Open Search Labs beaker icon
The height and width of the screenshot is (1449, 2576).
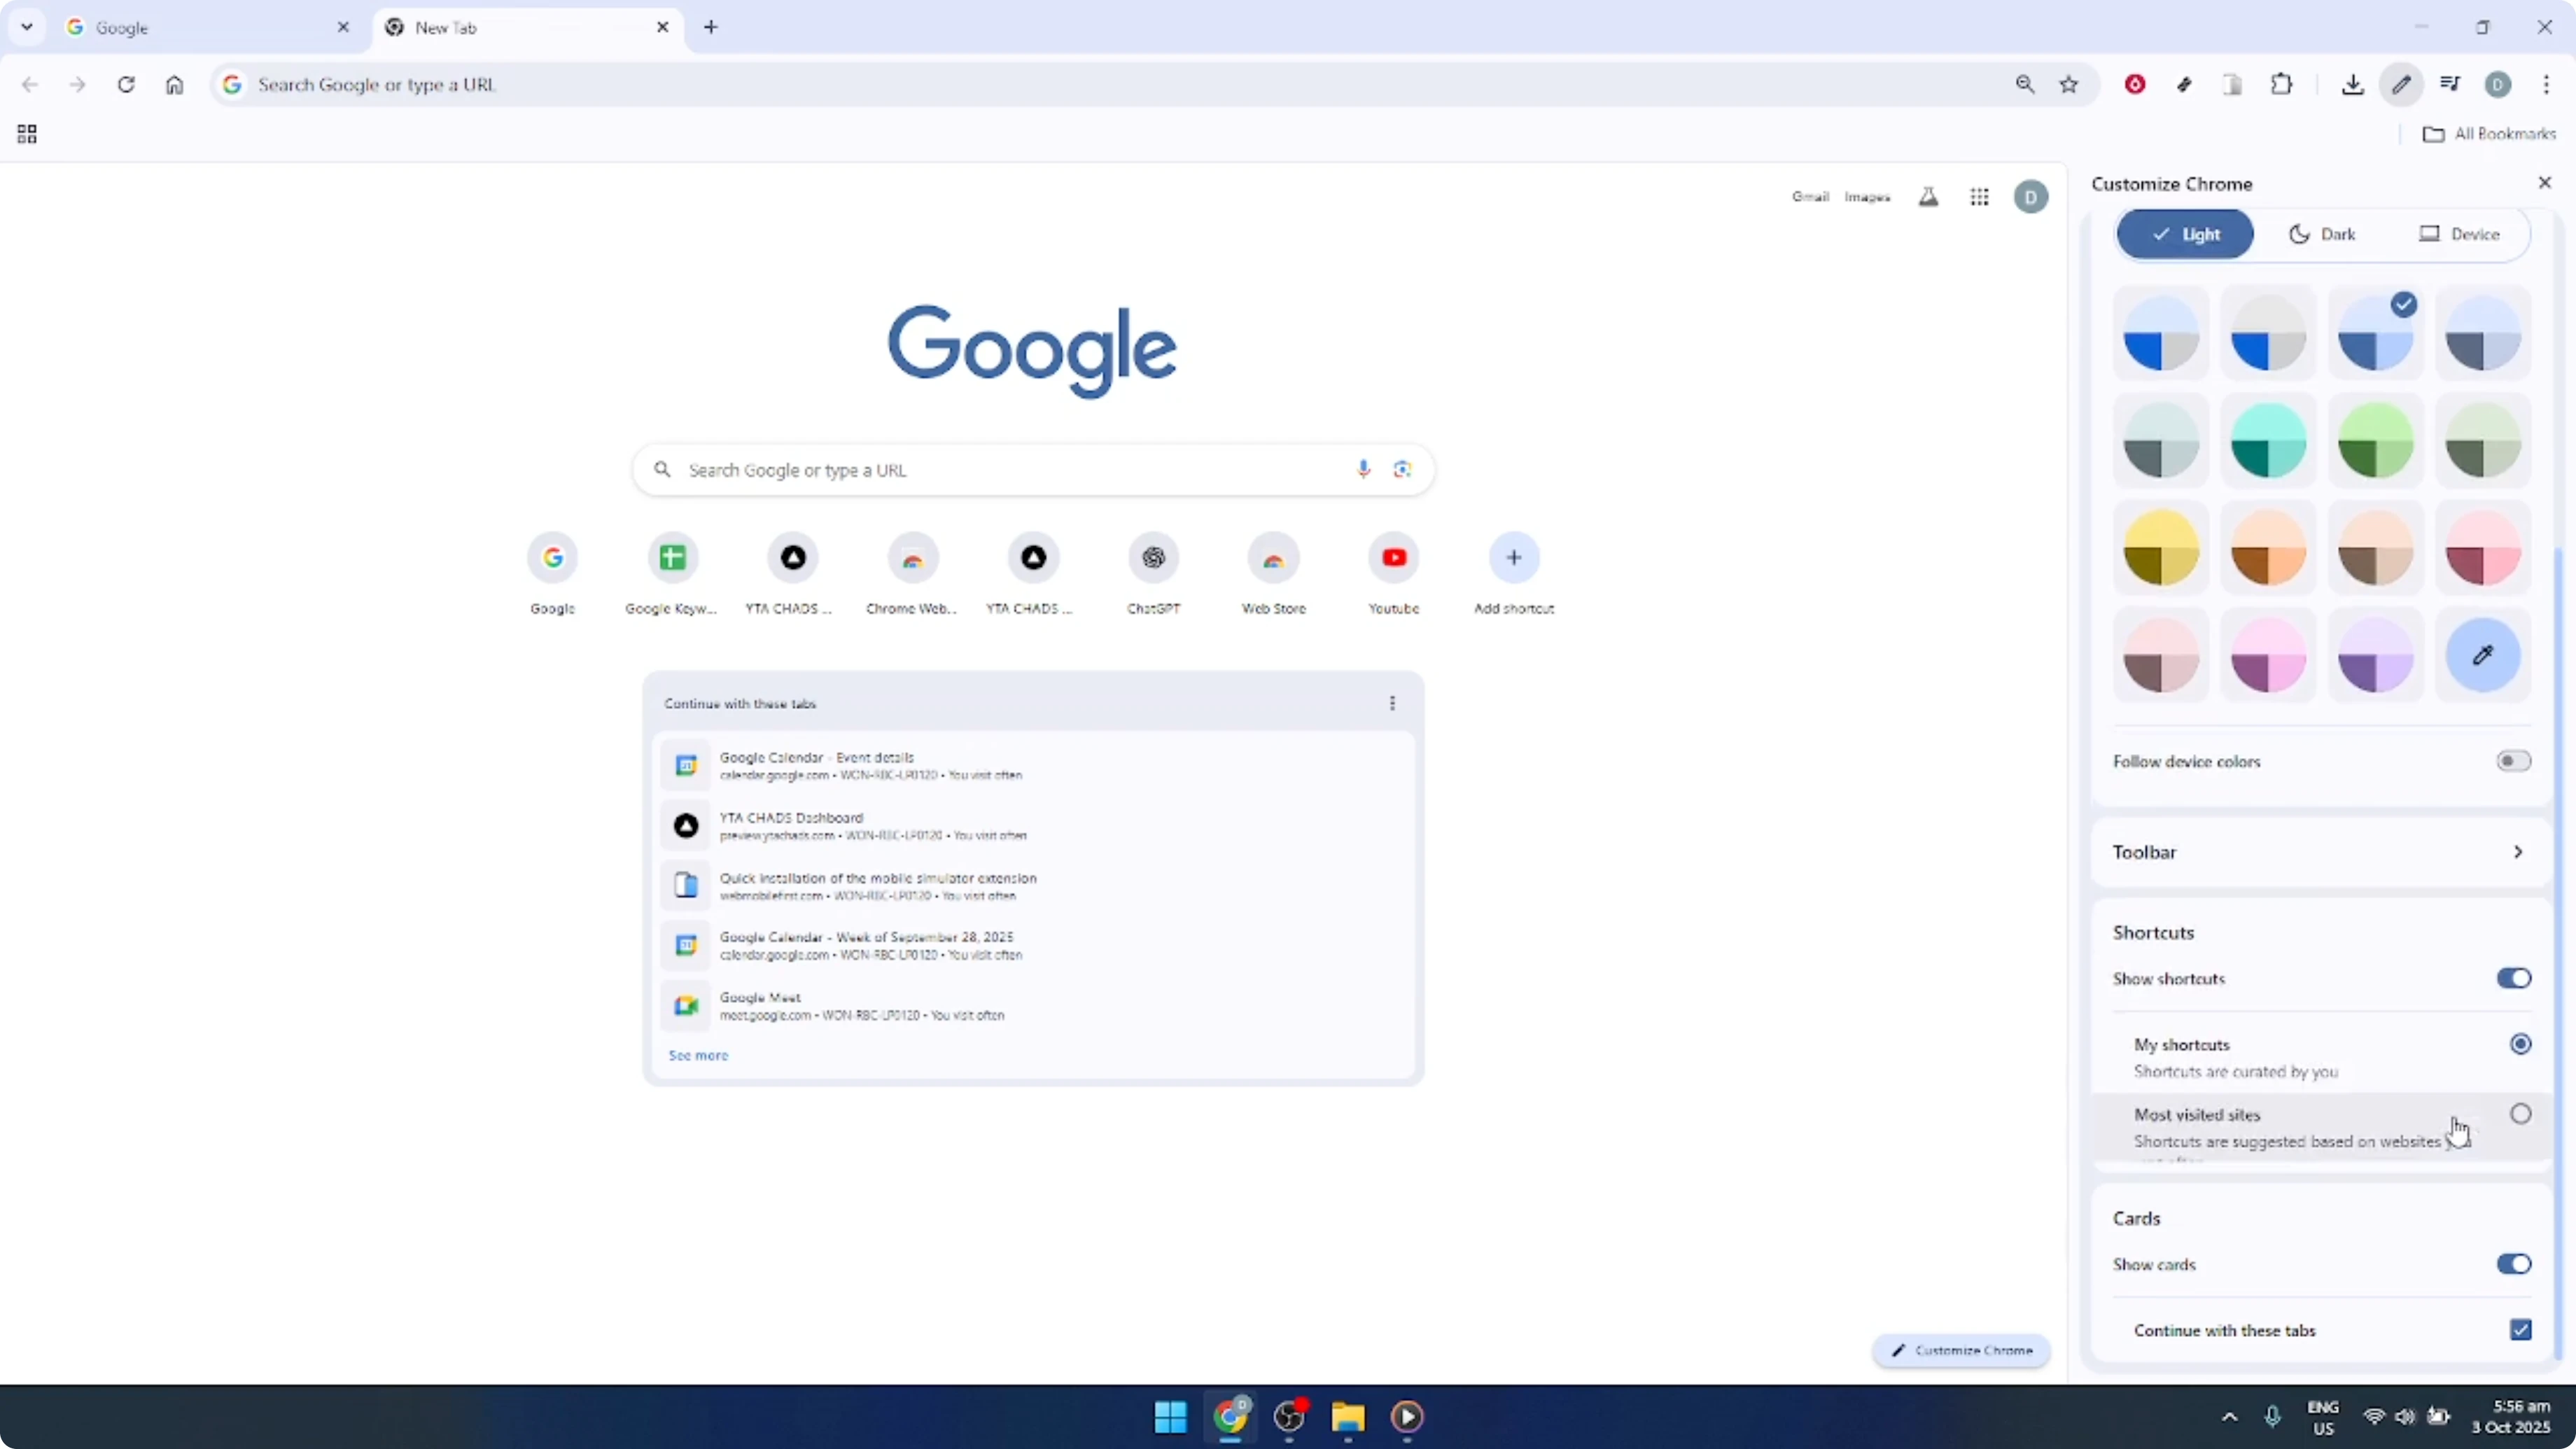click(1929, 197)
